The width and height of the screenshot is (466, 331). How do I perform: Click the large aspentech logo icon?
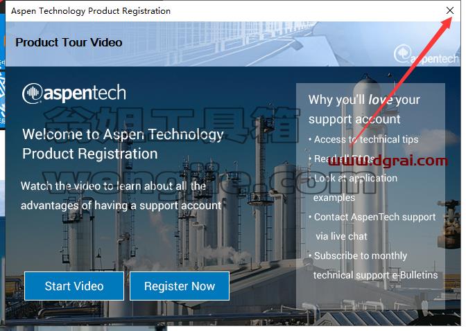[x=74, y=93]
